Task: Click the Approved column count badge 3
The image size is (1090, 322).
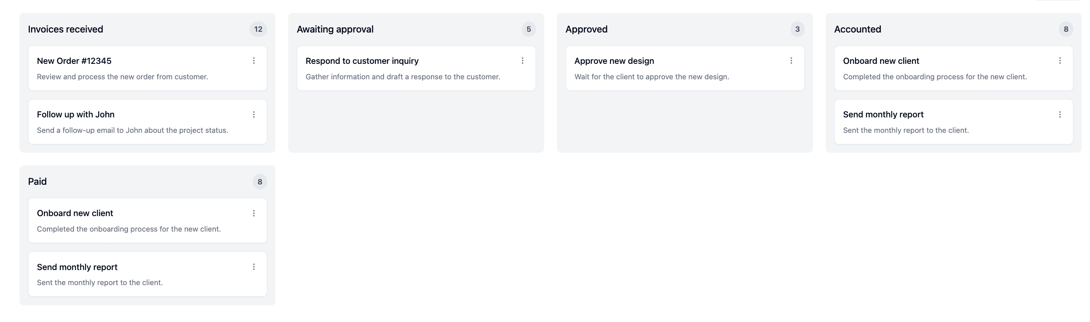Action: pyautogui.click(x=797, y=29)
